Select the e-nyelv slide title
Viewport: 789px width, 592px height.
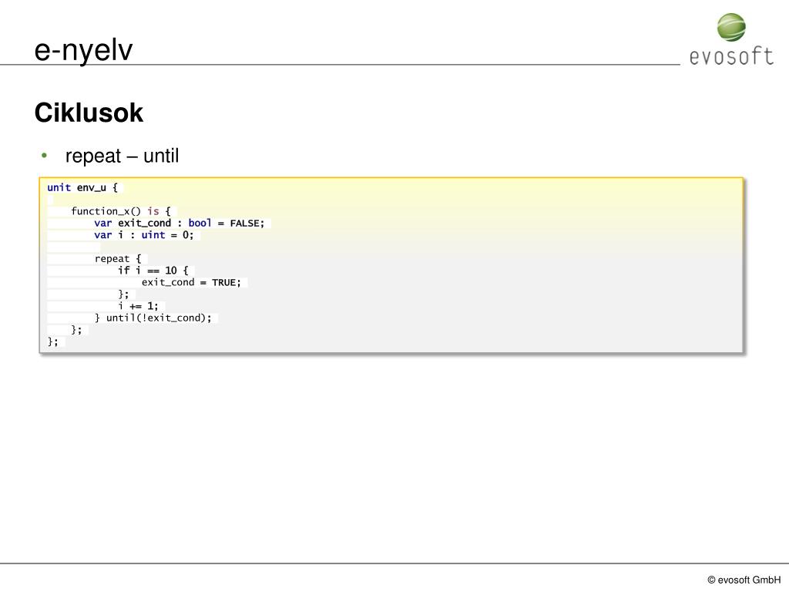pyautogui.click(x=83, y=50)
